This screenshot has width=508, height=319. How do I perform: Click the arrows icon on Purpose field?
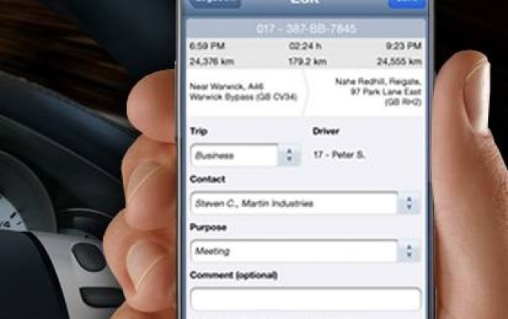pyautogui.click(x=409, y=252)
